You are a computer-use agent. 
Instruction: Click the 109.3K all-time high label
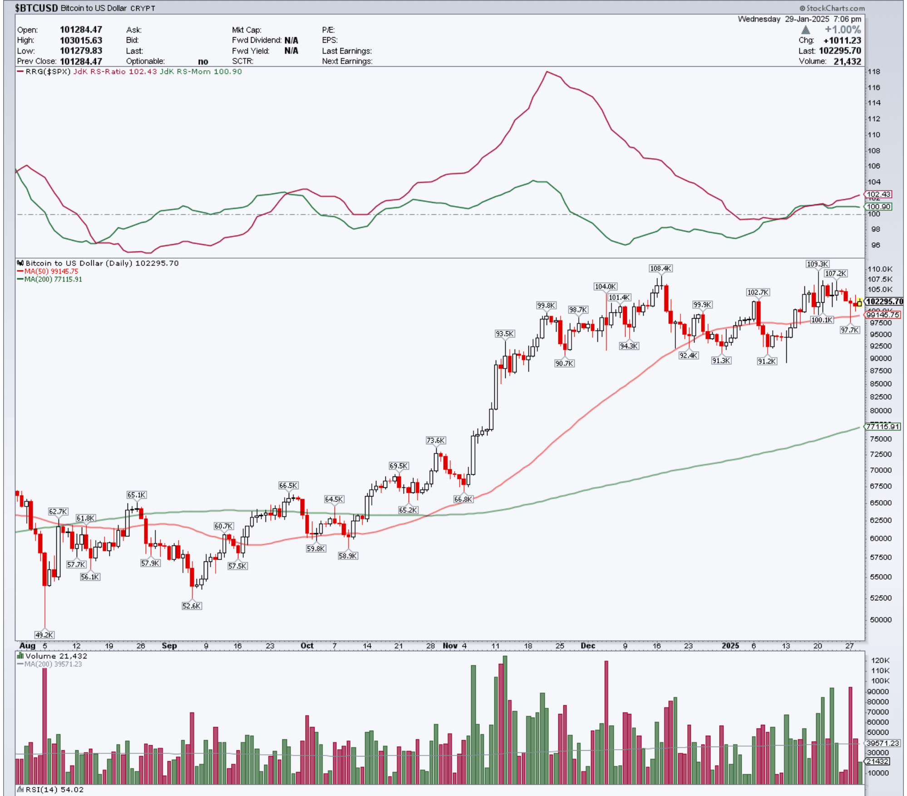click(x=818, y=264)
